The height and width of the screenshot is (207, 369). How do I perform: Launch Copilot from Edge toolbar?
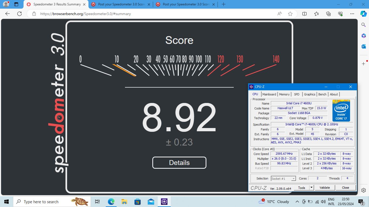tap(363, 14)
